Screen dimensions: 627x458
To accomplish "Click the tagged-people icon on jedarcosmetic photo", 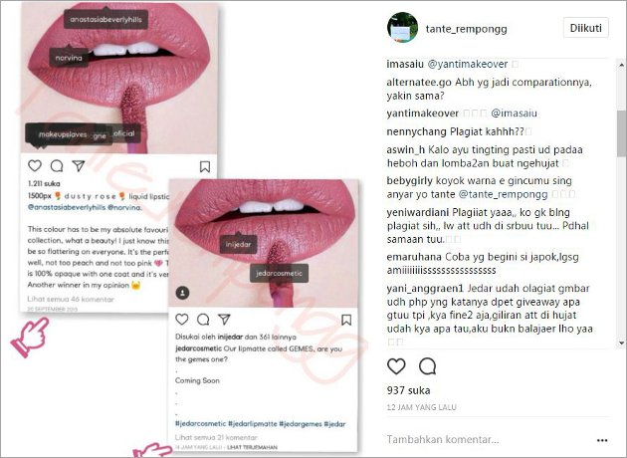I will 183,293.
